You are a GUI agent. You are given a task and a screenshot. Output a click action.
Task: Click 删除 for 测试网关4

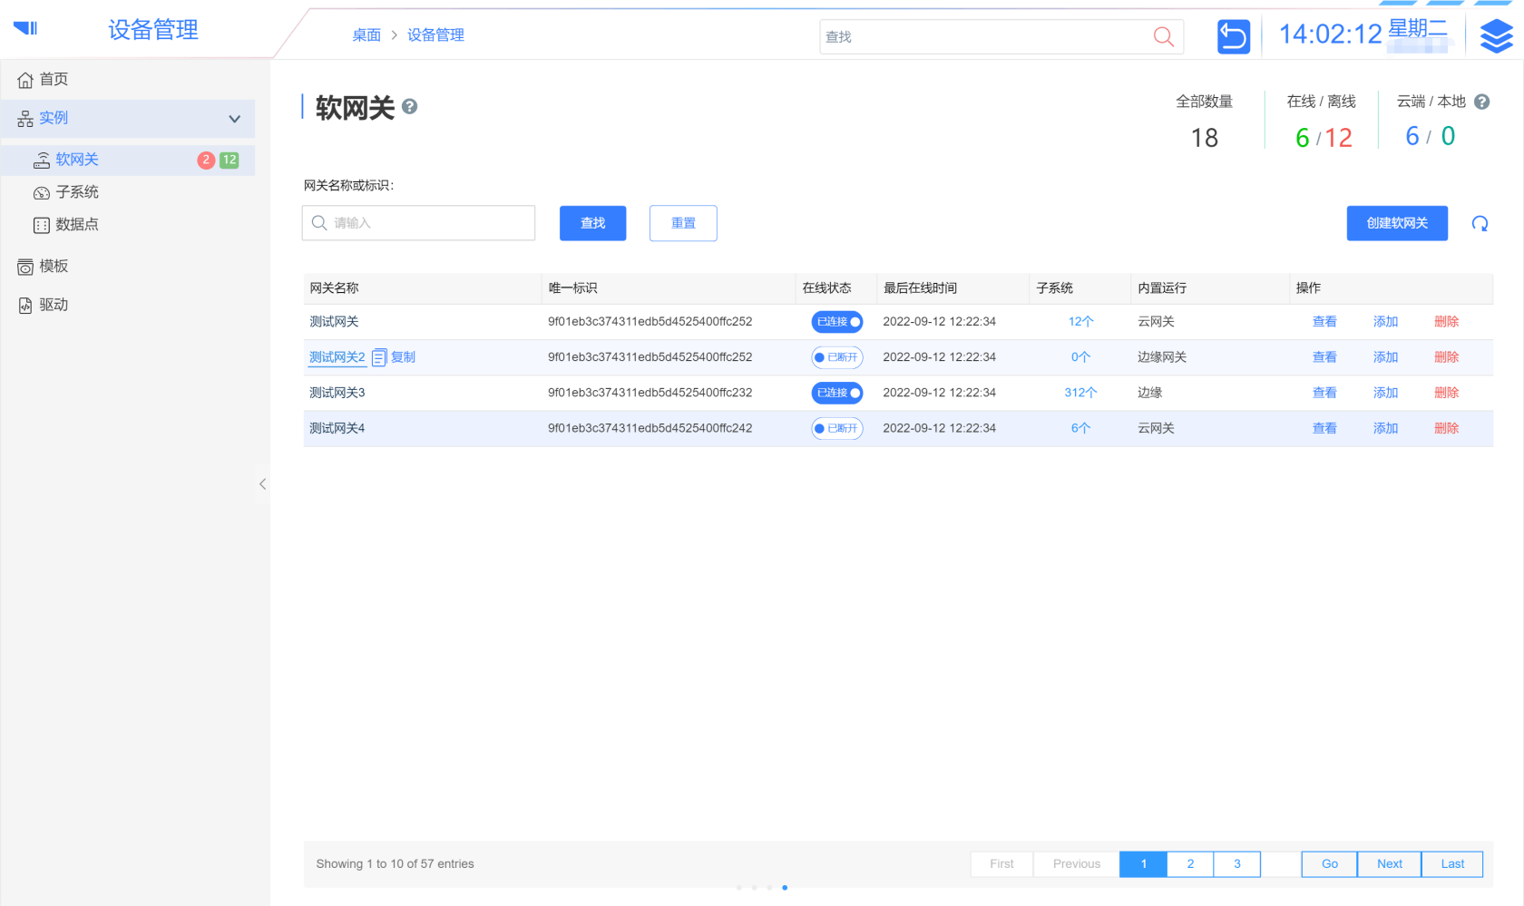(1446, 428)
